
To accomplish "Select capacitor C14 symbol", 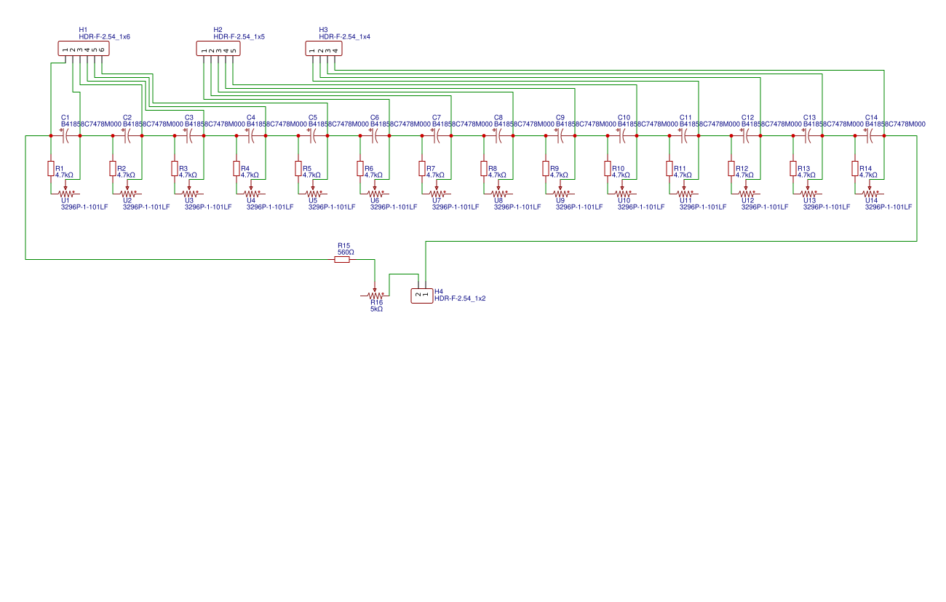I will pyautogui.click(x=870, y=137).
